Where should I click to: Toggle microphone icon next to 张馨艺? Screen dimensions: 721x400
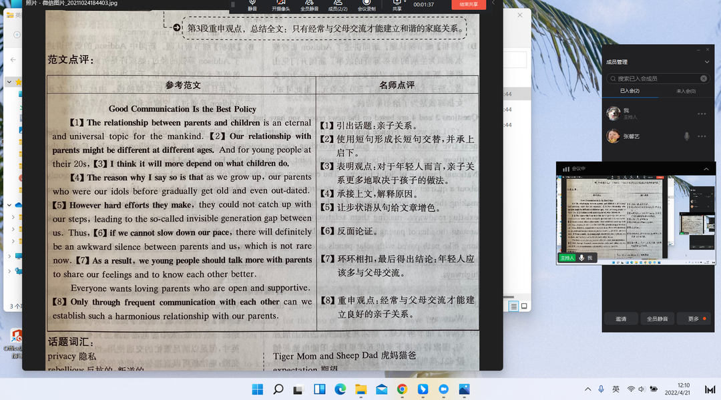pos(686,136)
